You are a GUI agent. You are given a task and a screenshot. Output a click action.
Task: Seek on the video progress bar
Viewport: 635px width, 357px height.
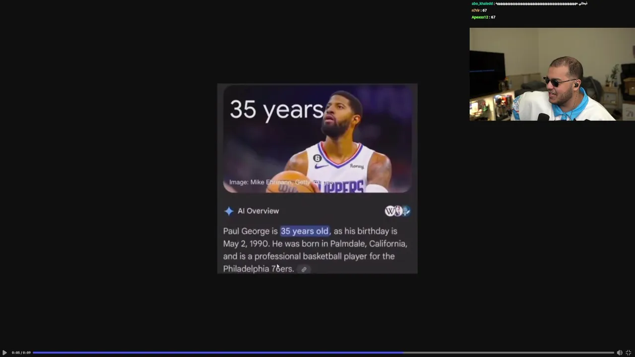(323, 353)
